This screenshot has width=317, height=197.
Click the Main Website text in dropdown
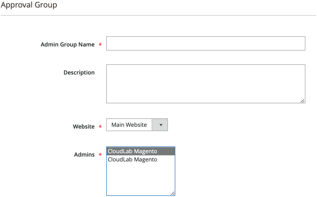[129, 125]
